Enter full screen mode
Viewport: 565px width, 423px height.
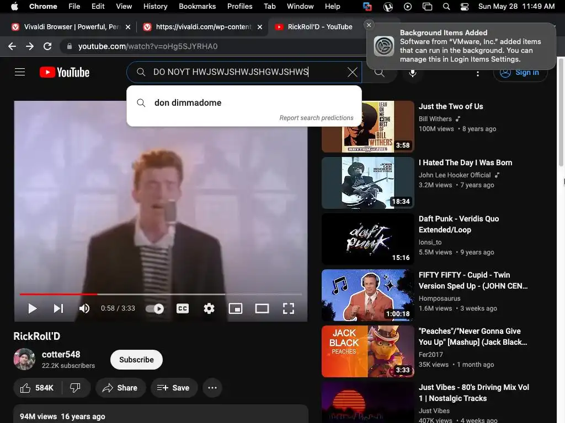point(288,308)
